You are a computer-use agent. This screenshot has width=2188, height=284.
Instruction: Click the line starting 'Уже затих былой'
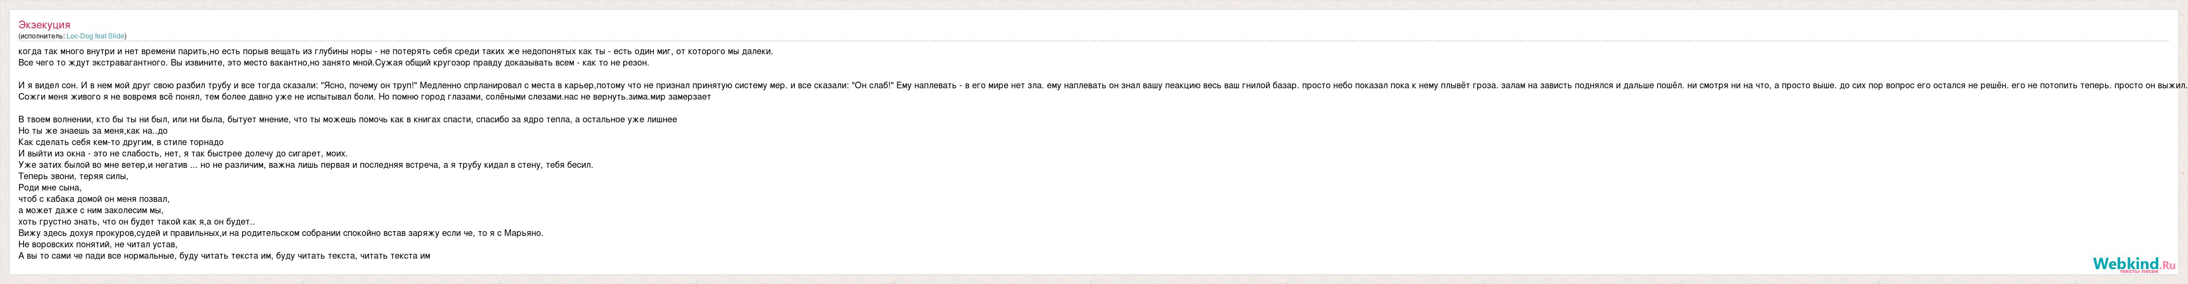[306, 165]
